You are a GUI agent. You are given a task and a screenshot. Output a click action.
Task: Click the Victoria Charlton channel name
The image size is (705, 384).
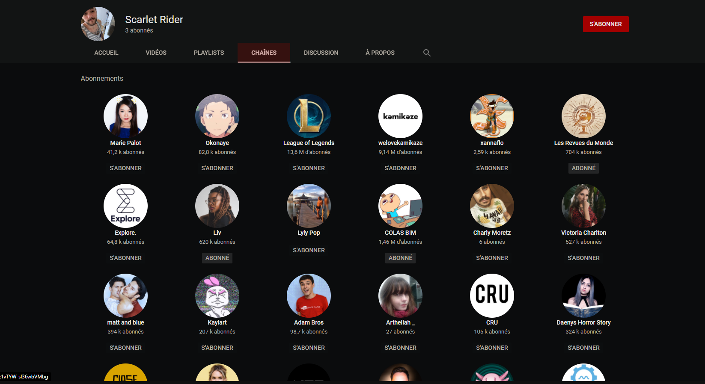(583, 233)
